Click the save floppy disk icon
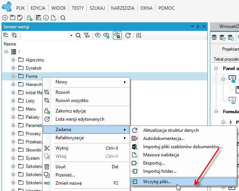The height and width of the screenshot is (191, 239). pos(13,18)
